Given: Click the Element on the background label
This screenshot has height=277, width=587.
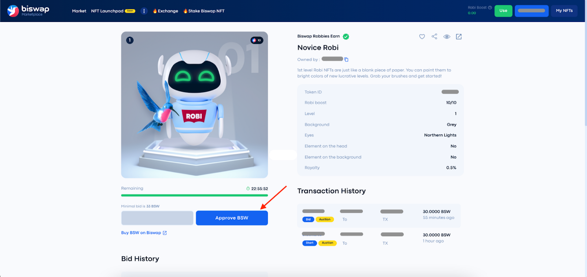Looking at the screenshot, I should point(333,157).
